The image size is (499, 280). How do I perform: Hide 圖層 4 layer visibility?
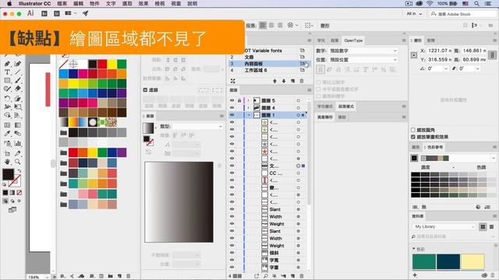point(232,107)
